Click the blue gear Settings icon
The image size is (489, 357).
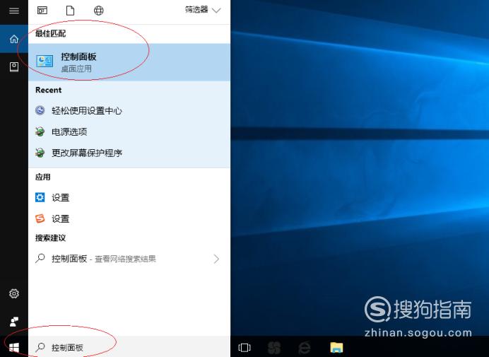click(x=40, y=197)
